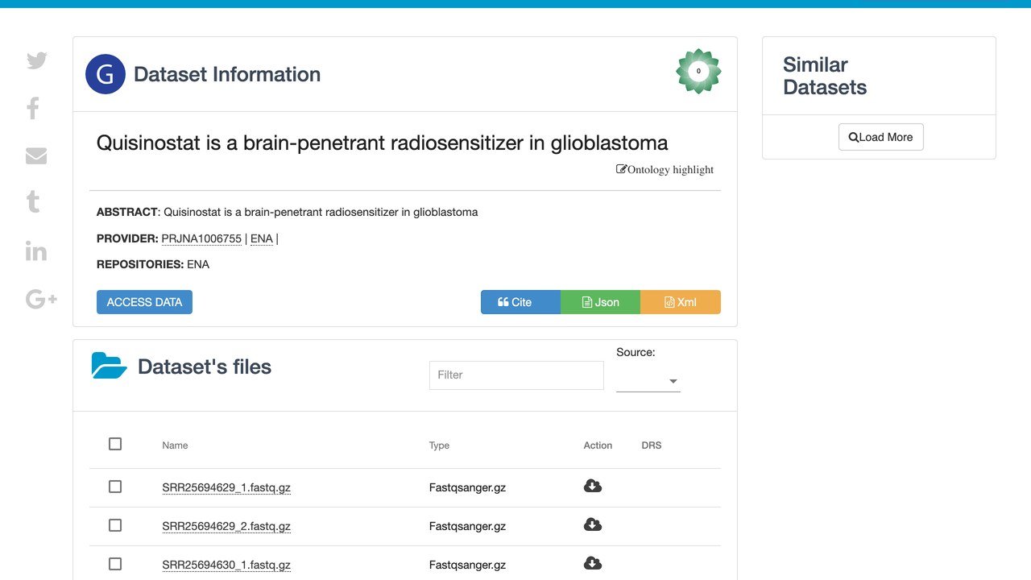Focus the files Filter input field
The height and width of the screenshot is (580, 1031).
[516, 375]
